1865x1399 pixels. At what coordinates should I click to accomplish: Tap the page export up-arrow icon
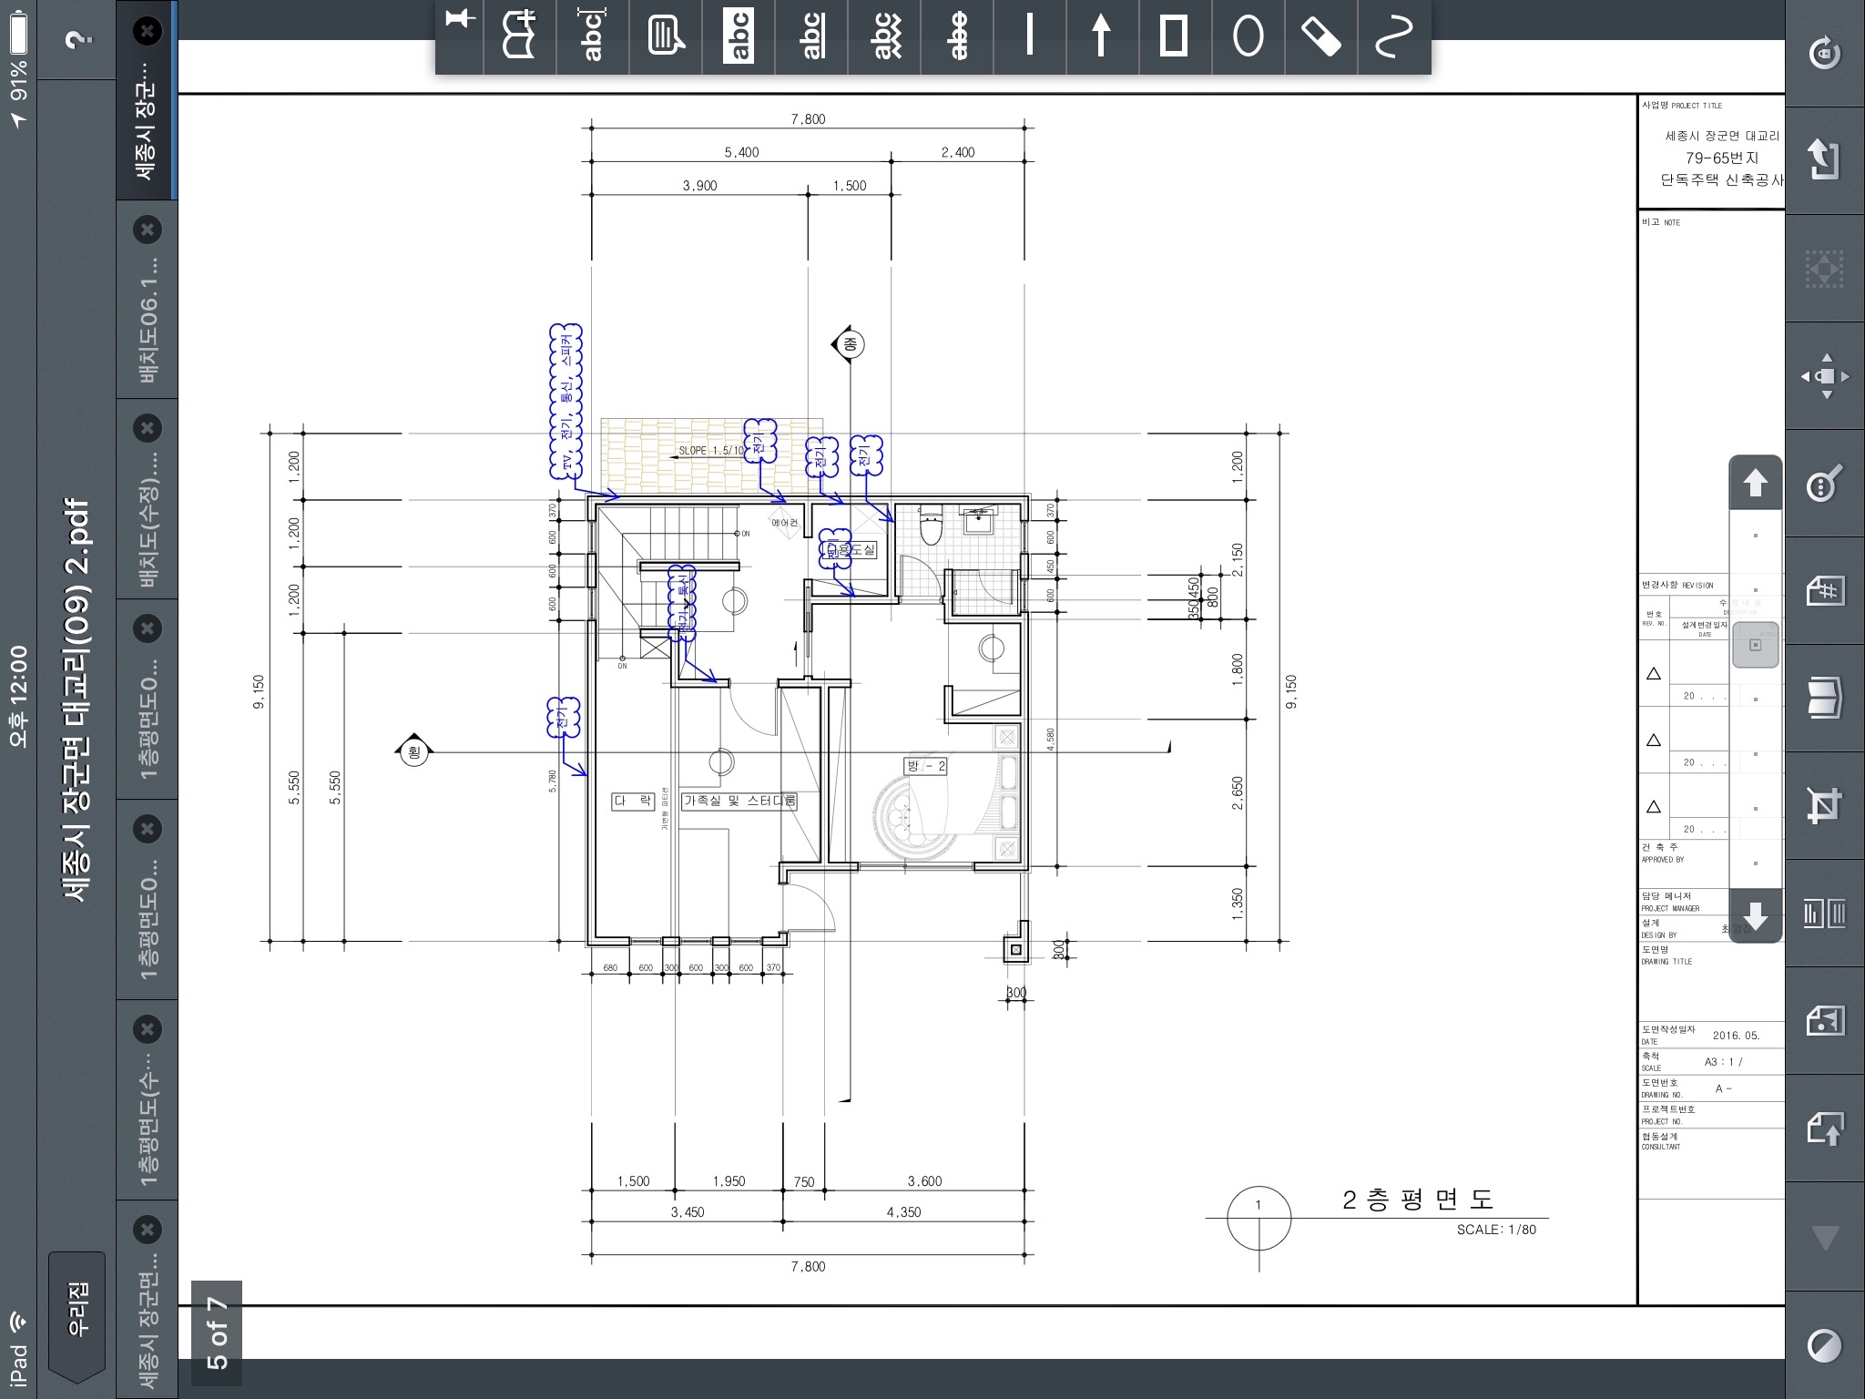(1825, 1129)
